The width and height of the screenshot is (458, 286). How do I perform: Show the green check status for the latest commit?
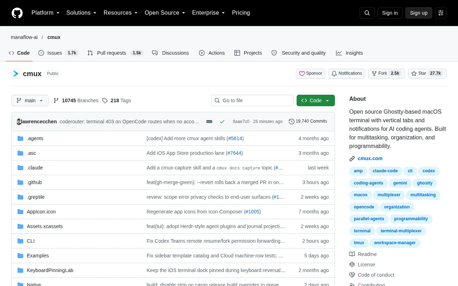coord(222,122)
